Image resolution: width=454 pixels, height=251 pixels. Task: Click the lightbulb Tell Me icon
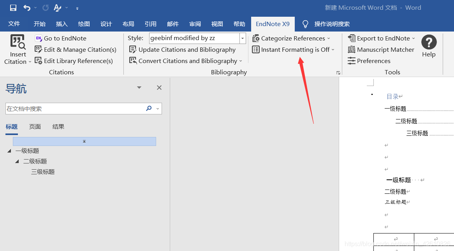[305, 24]
